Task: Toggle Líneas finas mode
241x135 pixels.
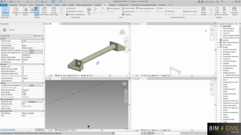Action: (x=37, y=11)
